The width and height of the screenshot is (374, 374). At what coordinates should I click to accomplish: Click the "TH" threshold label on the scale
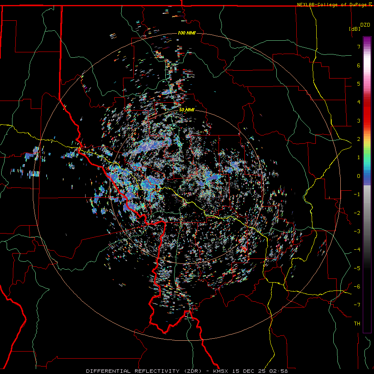[x=357, y=324]
